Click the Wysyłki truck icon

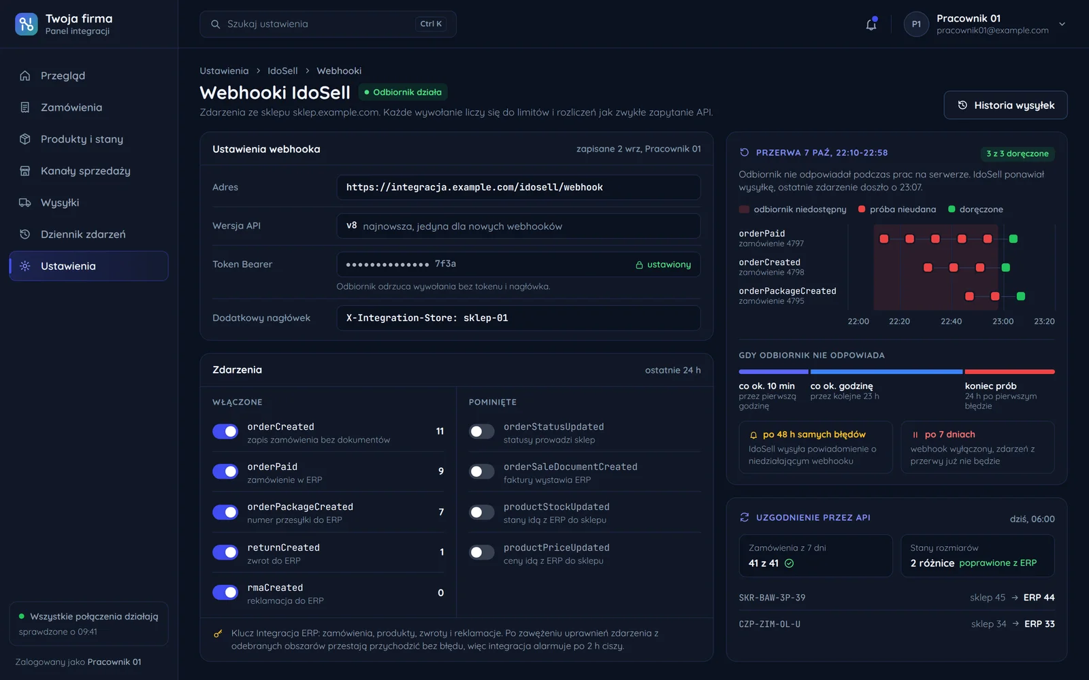[25, 203]
